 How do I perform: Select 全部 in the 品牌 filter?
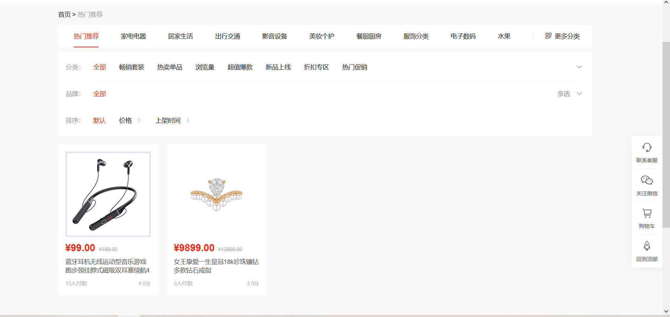tap(100, 94)
